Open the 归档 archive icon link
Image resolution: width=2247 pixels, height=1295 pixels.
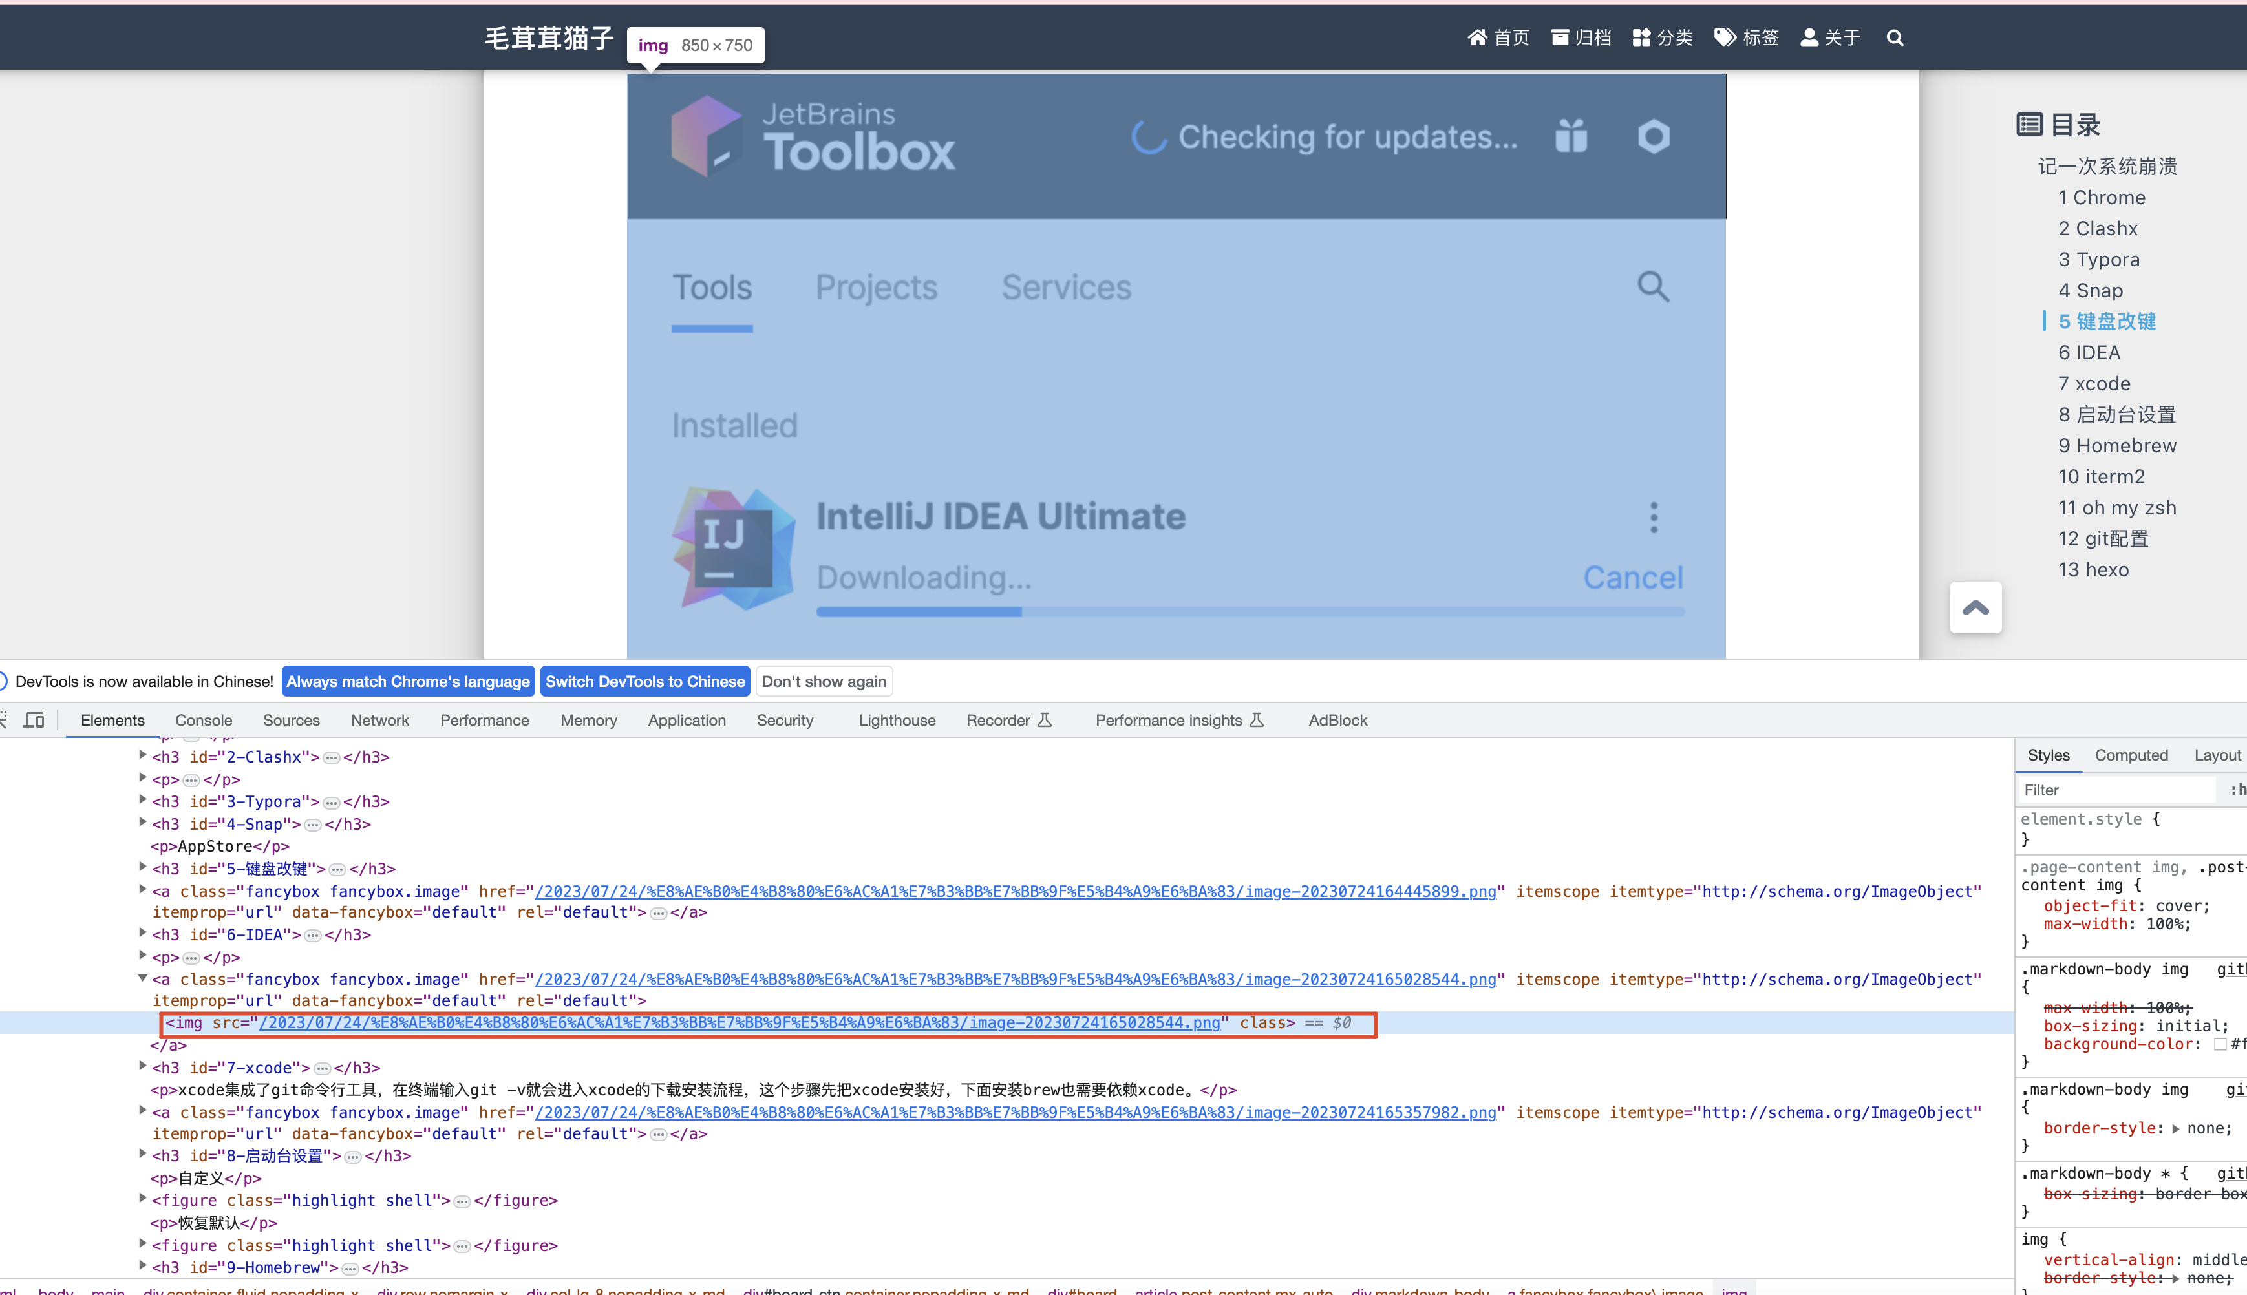coord(1581,38)
